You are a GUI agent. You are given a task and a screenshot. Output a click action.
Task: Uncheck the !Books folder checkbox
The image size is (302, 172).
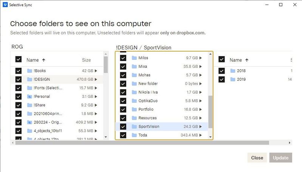click(19, 71)
